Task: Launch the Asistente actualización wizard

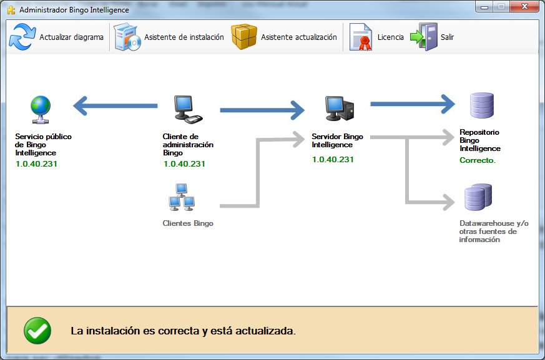Action: [x=244, y=37]
